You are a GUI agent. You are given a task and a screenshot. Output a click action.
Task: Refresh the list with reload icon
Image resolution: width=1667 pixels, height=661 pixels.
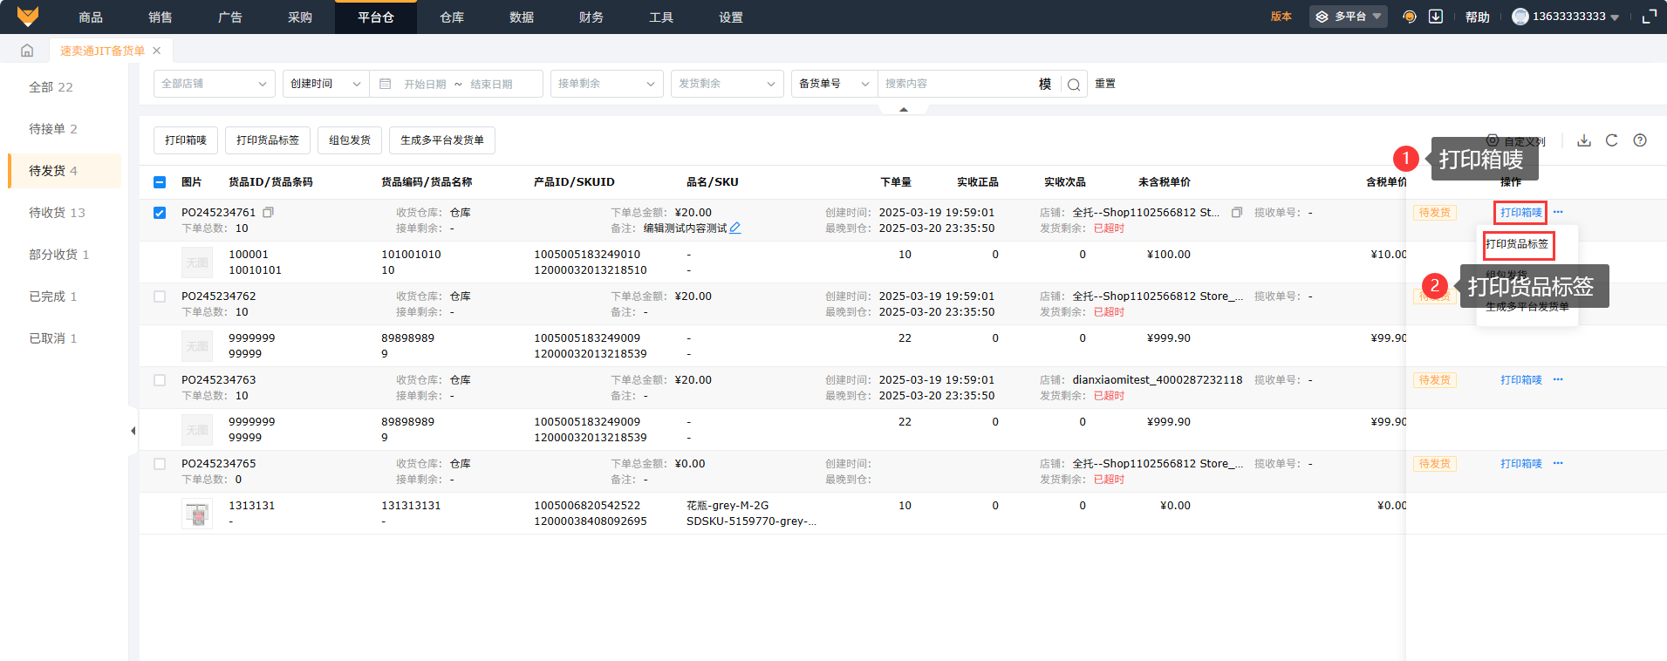tap(1612, 140)
